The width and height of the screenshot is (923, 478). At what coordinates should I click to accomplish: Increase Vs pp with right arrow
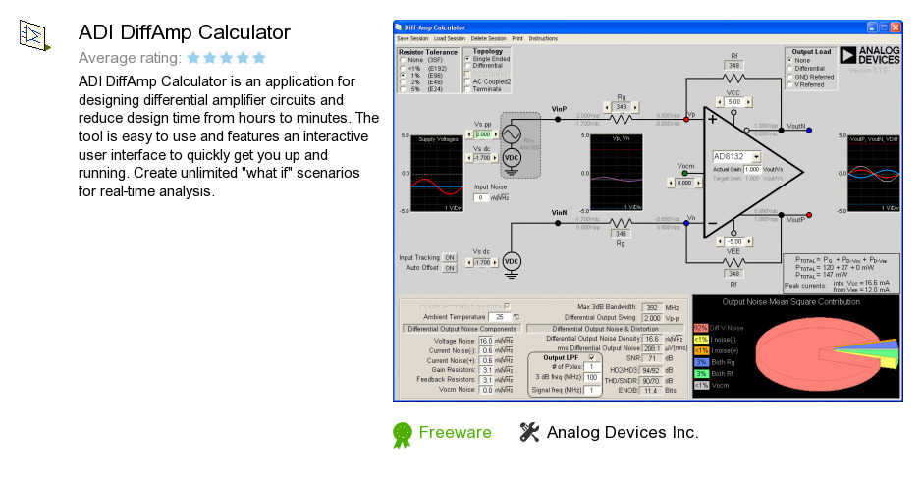[496, 134]
